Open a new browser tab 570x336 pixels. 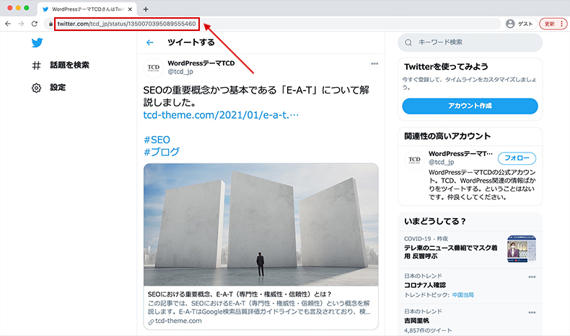pos(146,9)
